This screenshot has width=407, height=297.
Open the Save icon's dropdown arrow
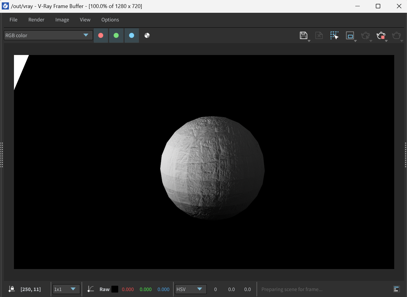click(x=309, y=41)
